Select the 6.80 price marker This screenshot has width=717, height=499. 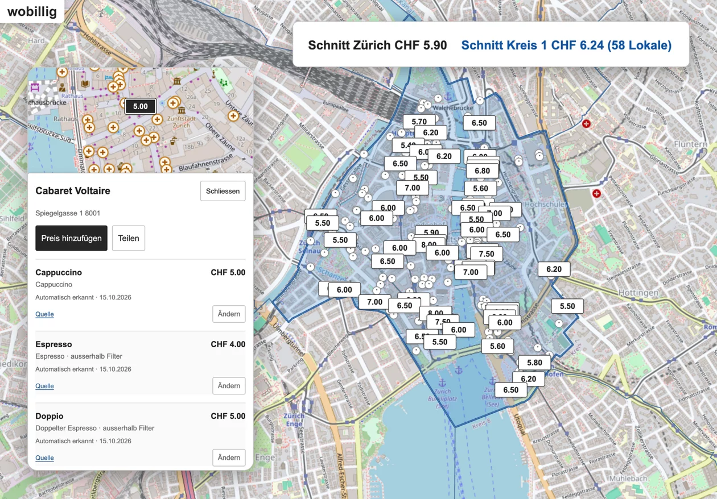click(x=482, y=171)
